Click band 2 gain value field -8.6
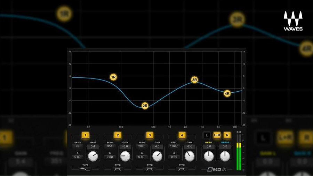 pos(125,146)
